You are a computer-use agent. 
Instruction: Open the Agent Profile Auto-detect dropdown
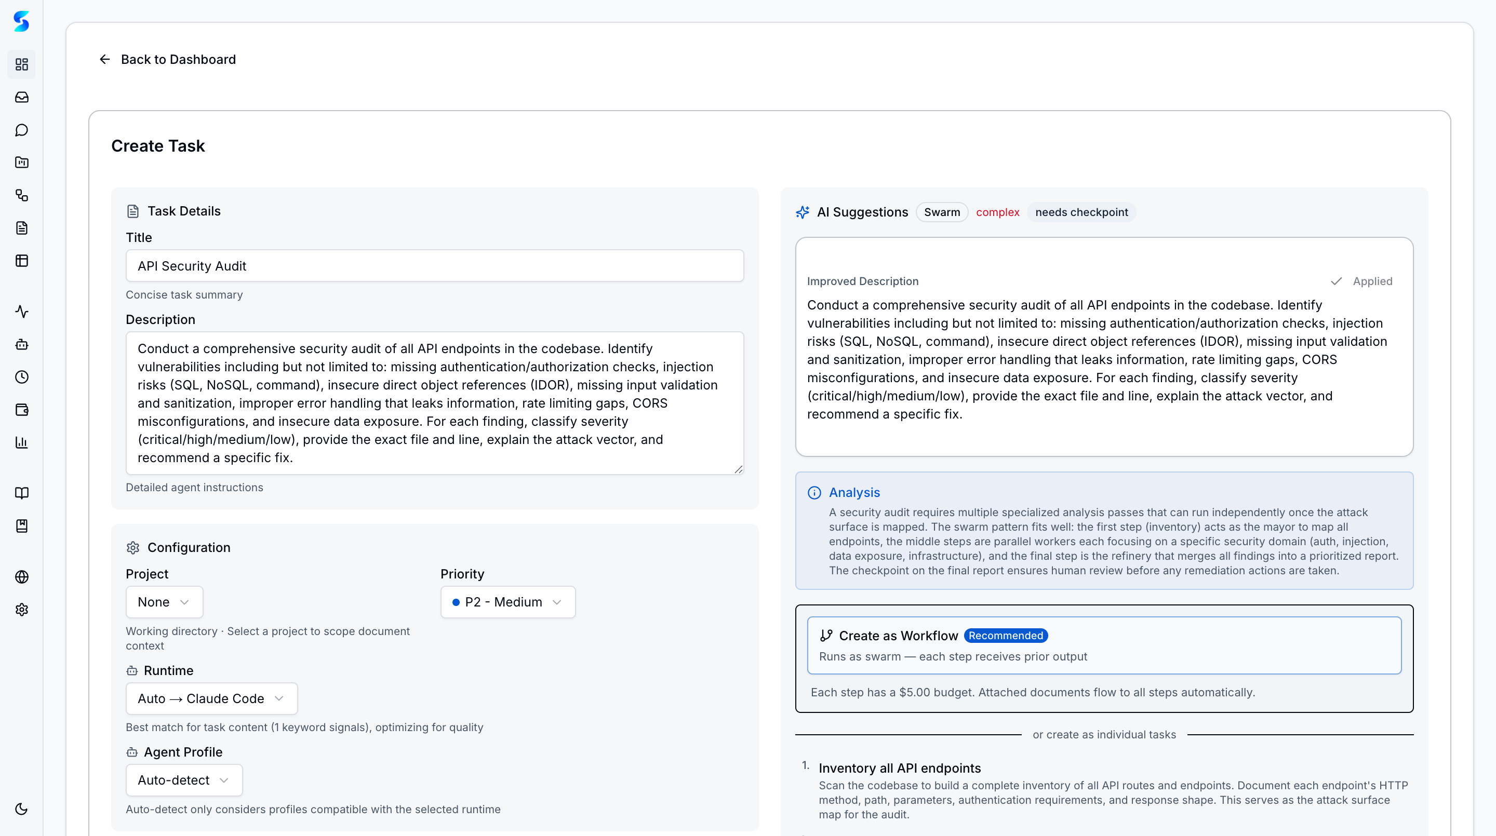tap(183, 780)
